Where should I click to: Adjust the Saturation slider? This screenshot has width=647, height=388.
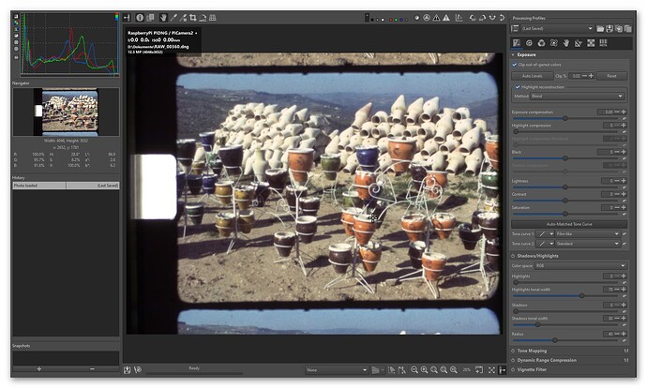point(564,214)
